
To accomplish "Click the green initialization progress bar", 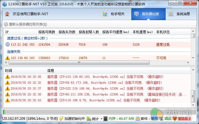I will point(4,112).
